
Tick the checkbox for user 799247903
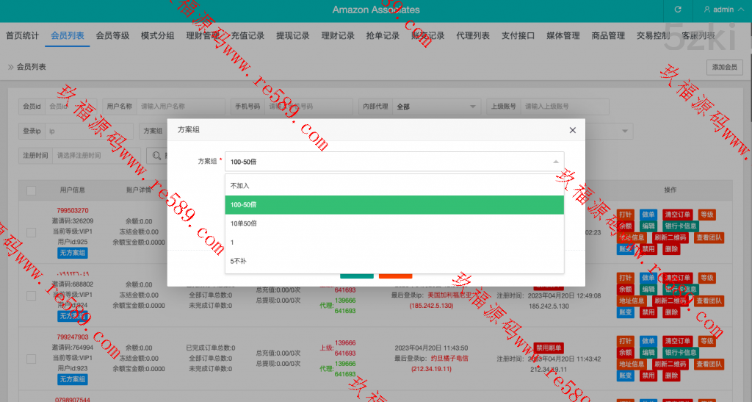[x=32, y=359]
